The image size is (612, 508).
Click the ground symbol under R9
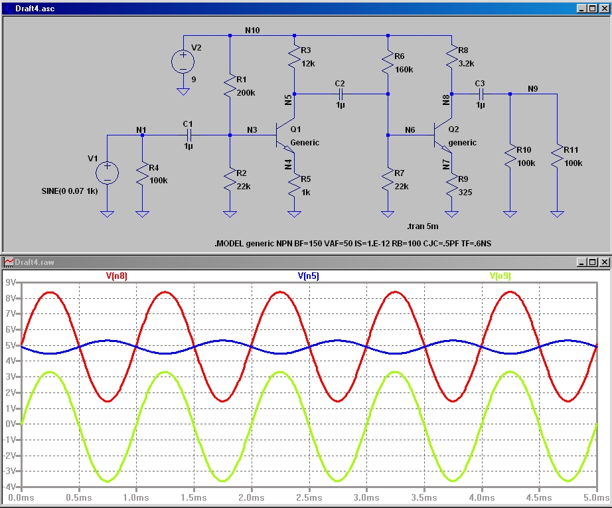click(451, 214)
